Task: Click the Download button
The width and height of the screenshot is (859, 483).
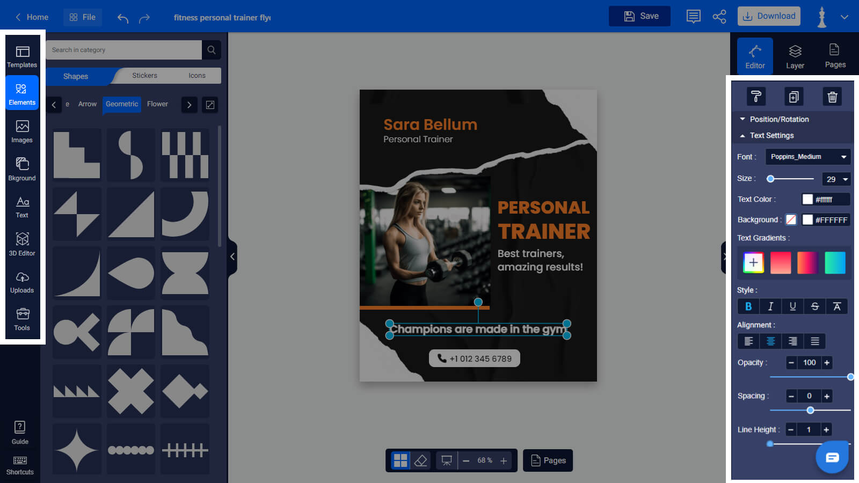Action: [x=769, y=16]
